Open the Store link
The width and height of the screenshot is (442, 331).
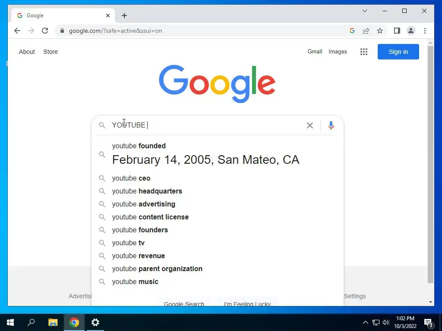click(51, 52)
